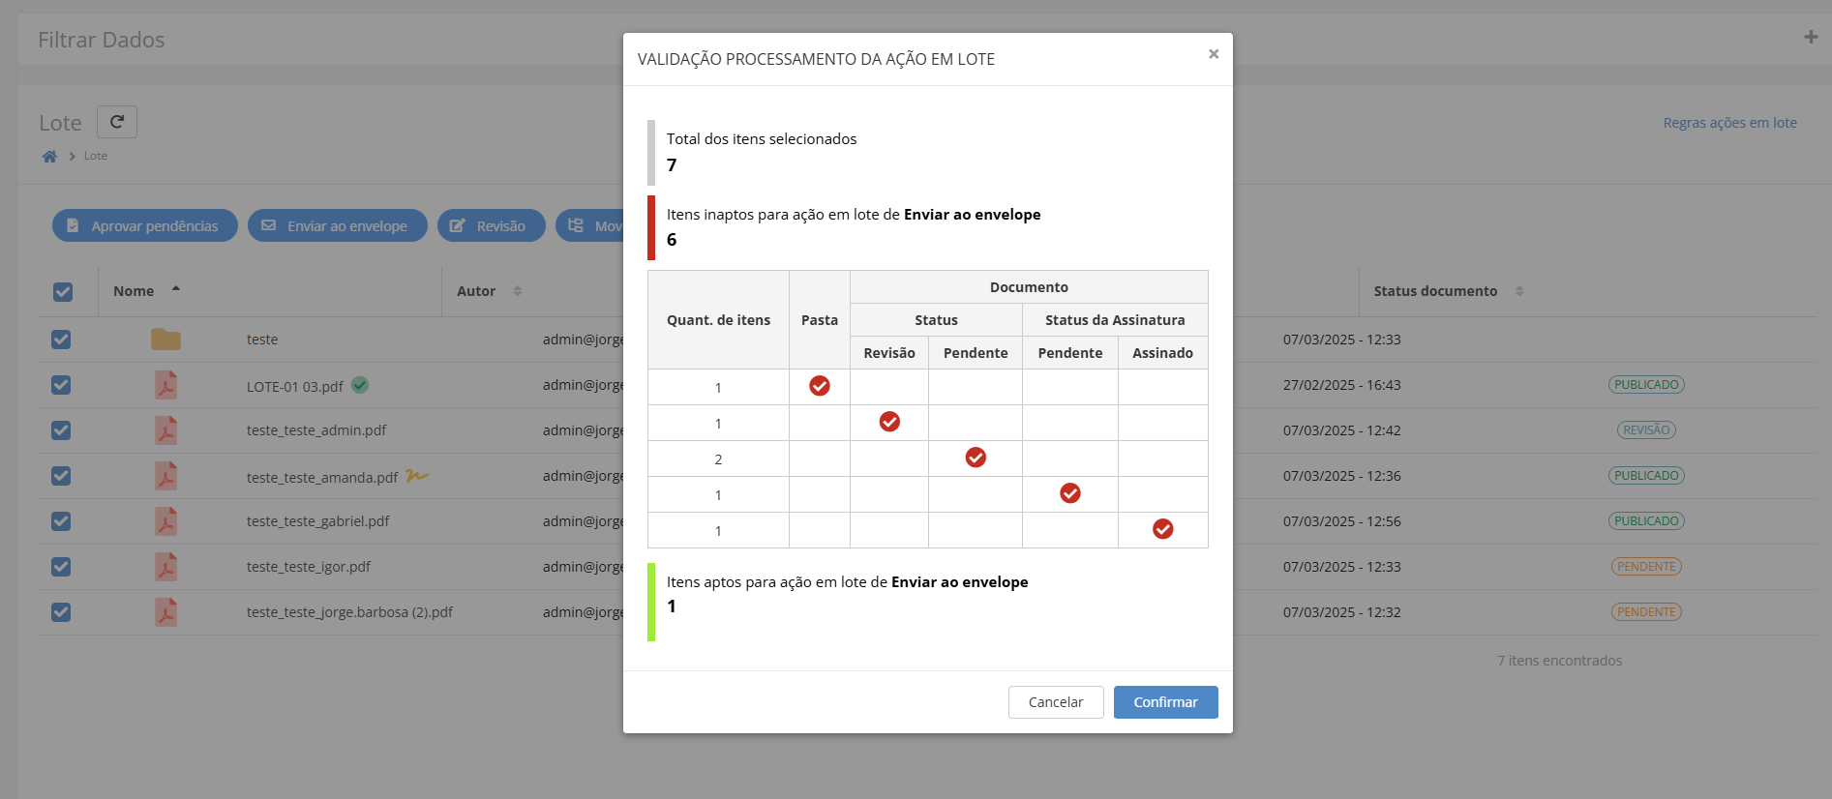
Task: Click the quantity 2 cell in dialog table
Action: [718, 459]
